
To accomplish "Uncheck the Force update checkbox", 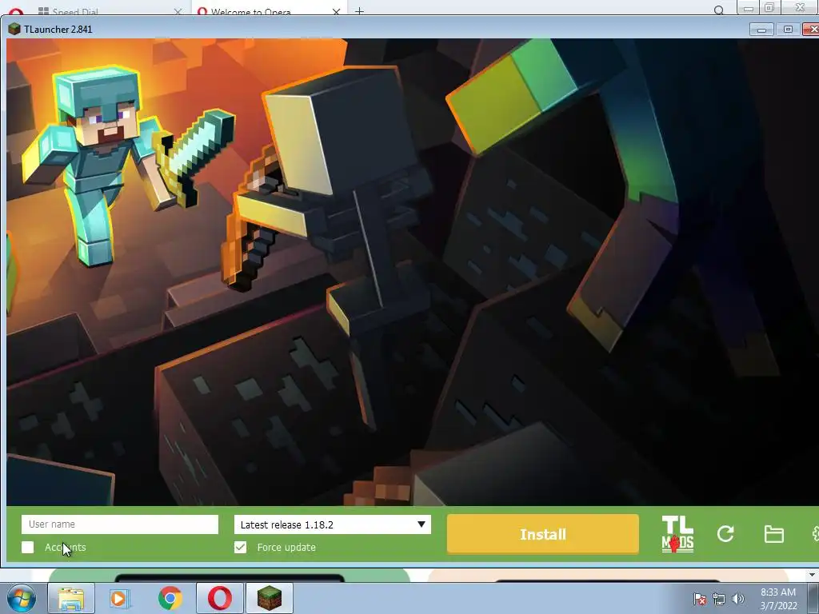I will (x=240, y=547).
